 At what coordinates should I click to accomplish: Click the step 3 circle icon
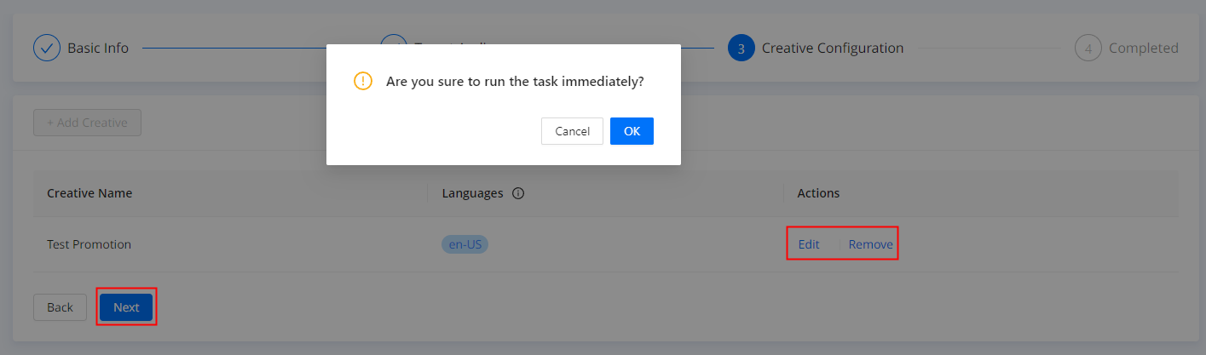pyautogui.click(x=741, y=48)
